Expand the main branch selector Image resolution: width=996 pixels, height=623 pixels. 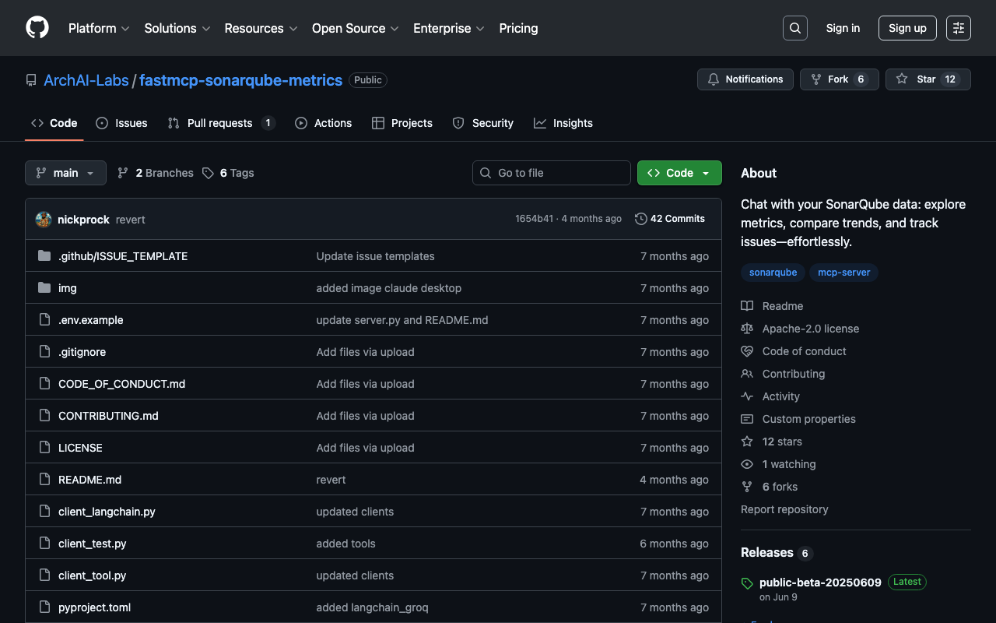[65, 173]
